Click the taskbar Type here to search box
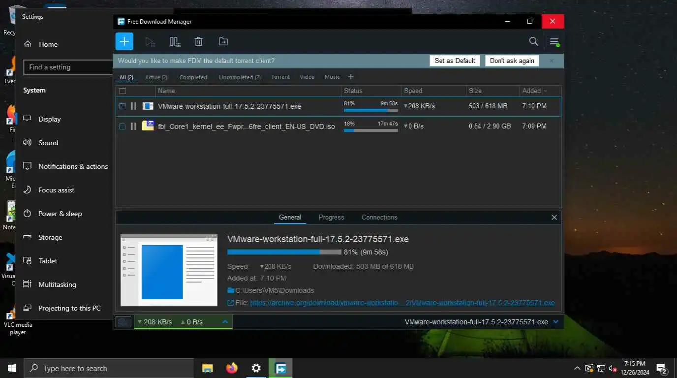Screen dimensions: 677x378 [108, 368]
